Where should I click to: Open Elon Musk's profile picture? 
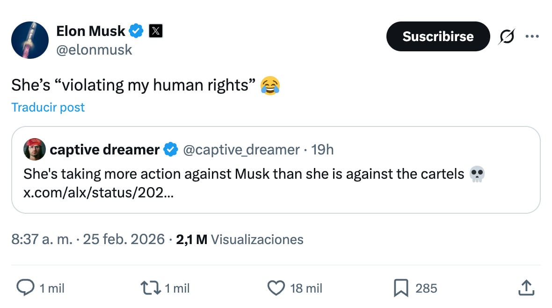pyautogui.click(x=29, y=40)
